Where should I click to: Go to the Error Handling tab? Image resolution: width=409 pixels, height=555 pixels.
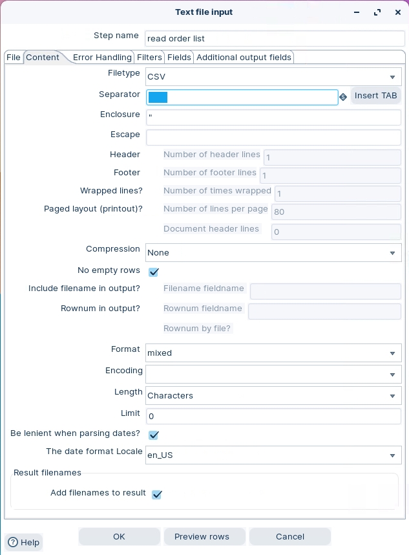(102, 58)
